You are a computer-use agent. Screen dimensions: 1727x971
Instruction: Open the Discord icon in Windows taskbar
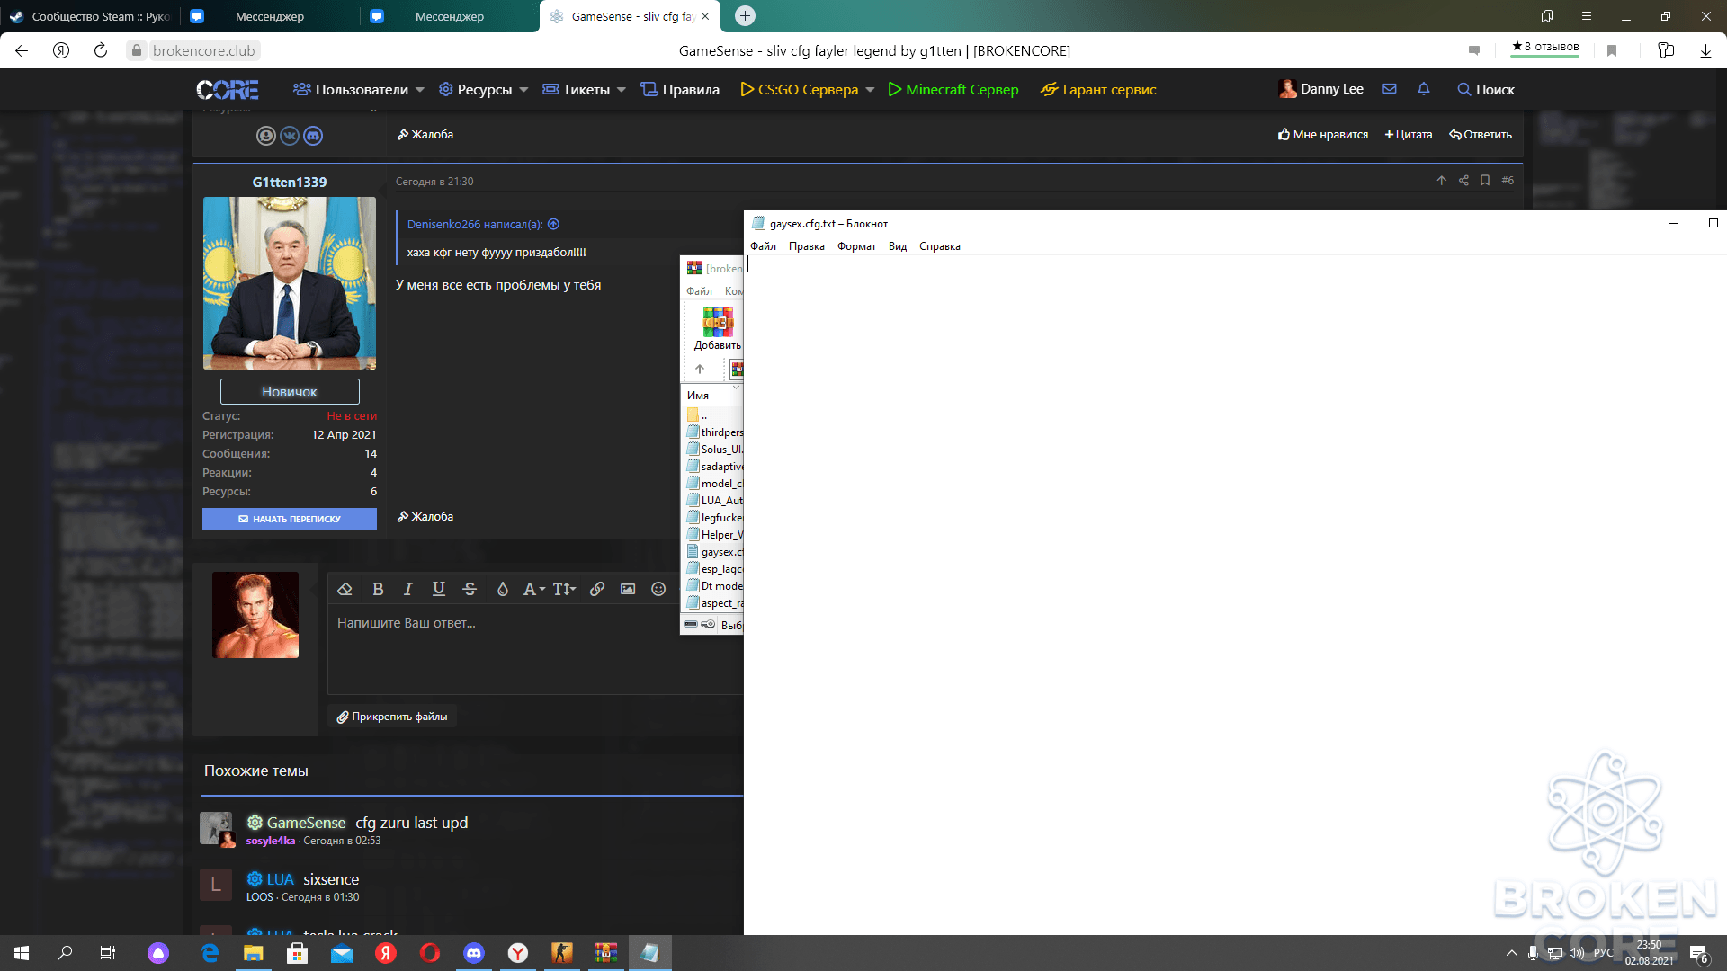[x=474, y=953]
